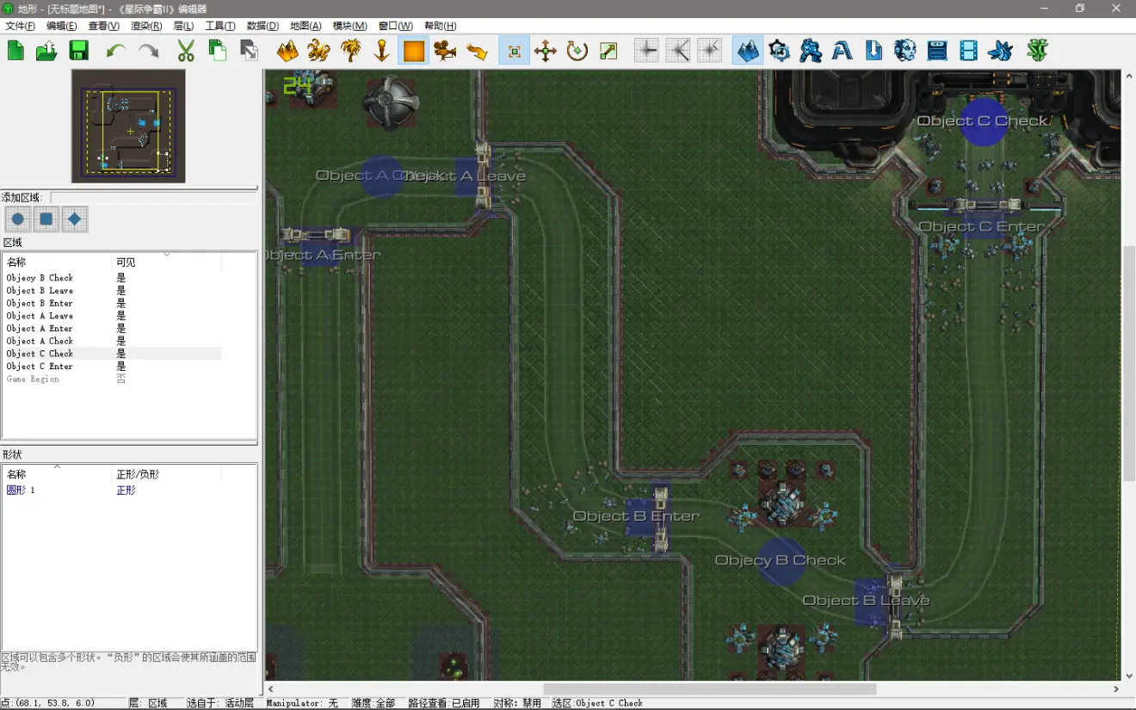Open the Cutscenes filmstrip icon
1136x710 pixels.
tap(969, 51)
